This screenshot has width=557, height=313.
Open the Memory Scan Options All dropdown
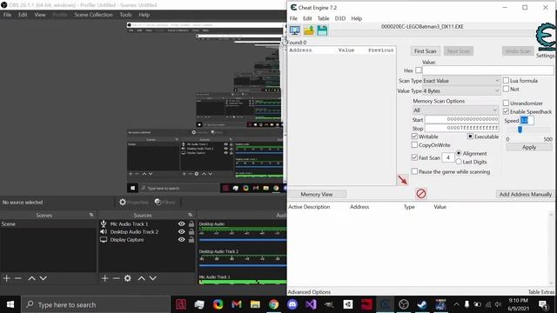455,110
